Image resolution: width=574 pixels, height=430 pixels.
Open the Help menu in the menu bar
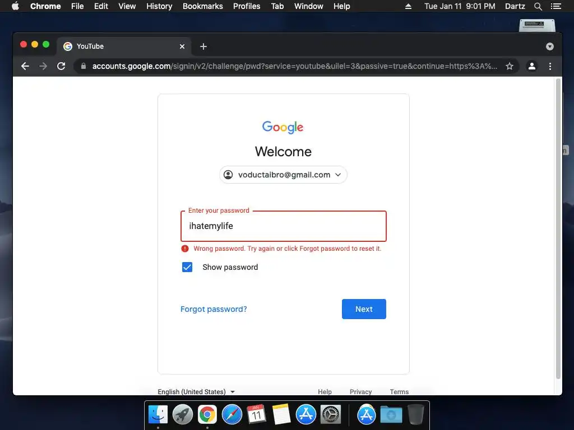point(341,6)
